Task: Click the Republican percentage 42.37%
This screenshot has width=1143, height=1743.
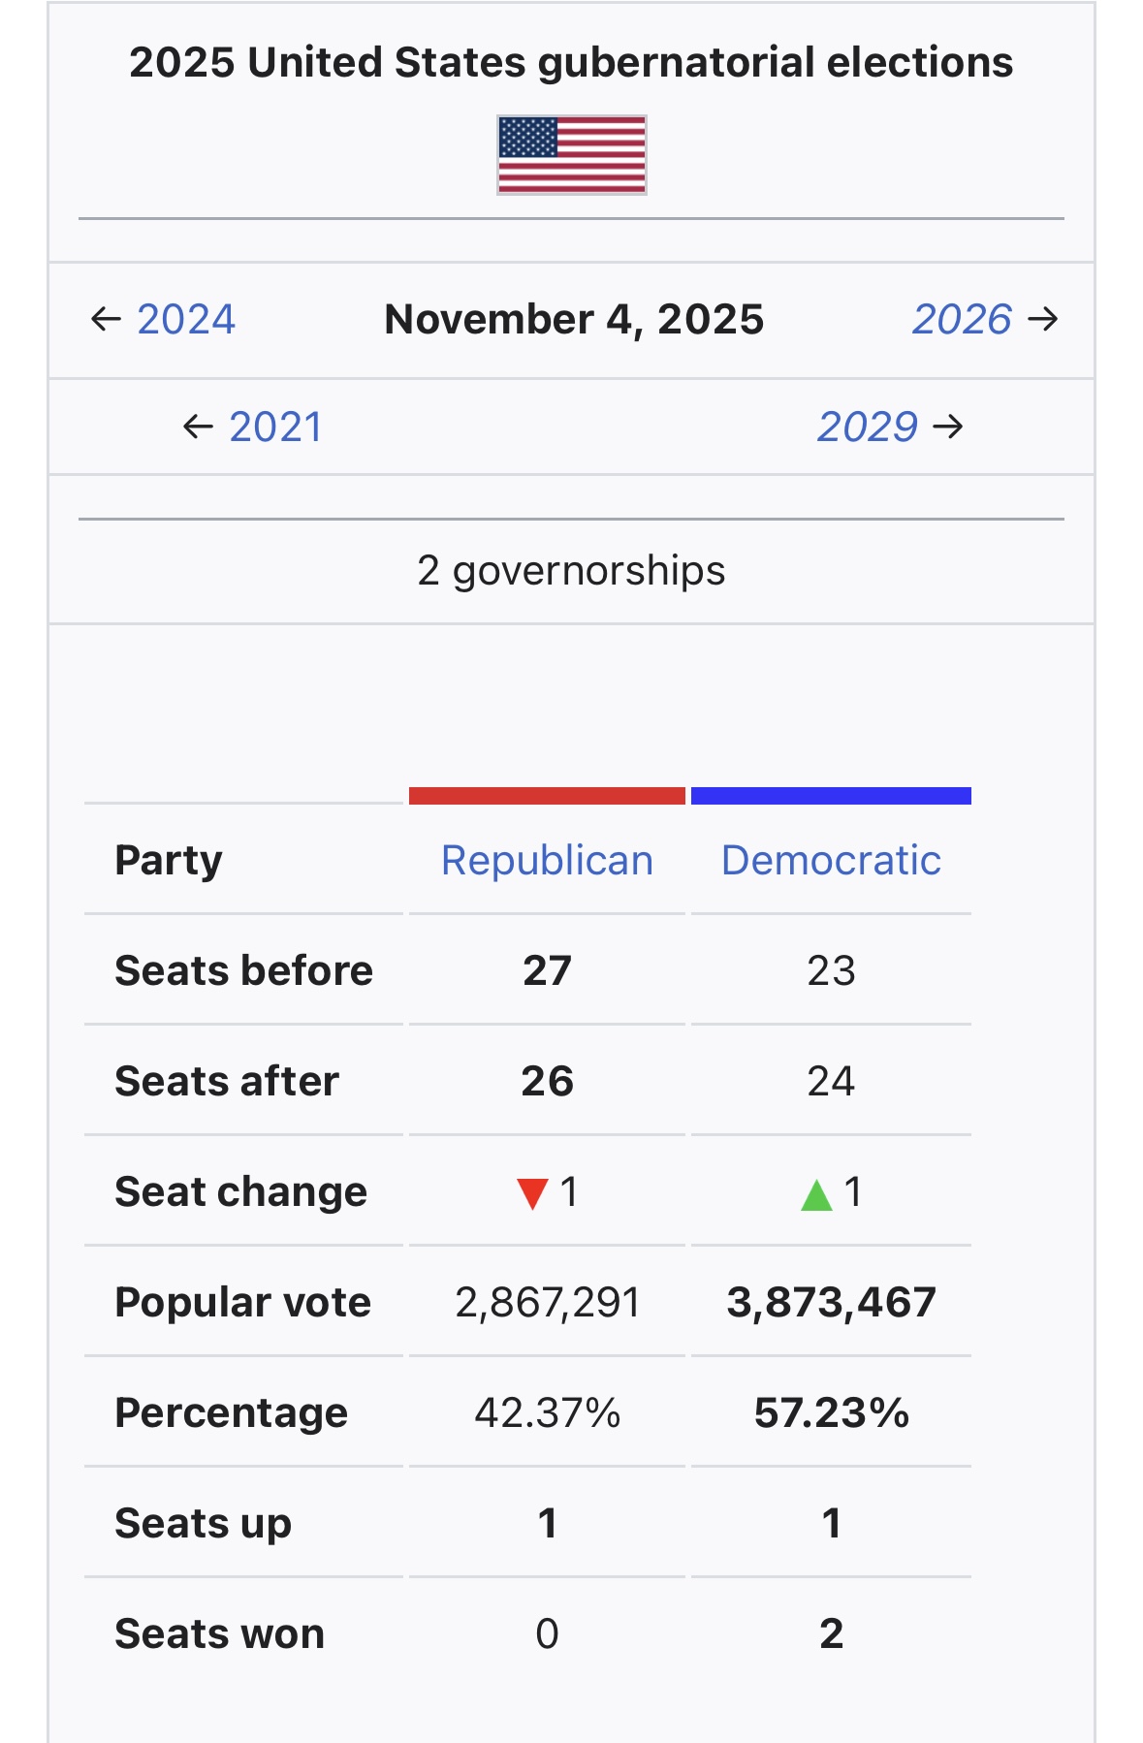Action: click(547, 1412)
